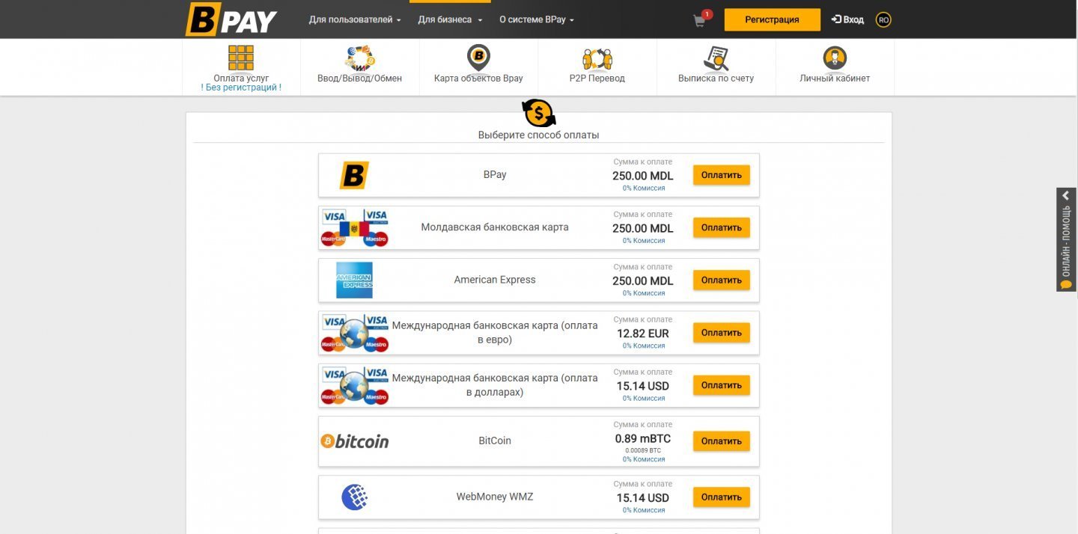This screenshot has height=534, width=1078.
Task: Select the Международная банковская карта (оплата в евро) label
Action: tap(495, 333)
